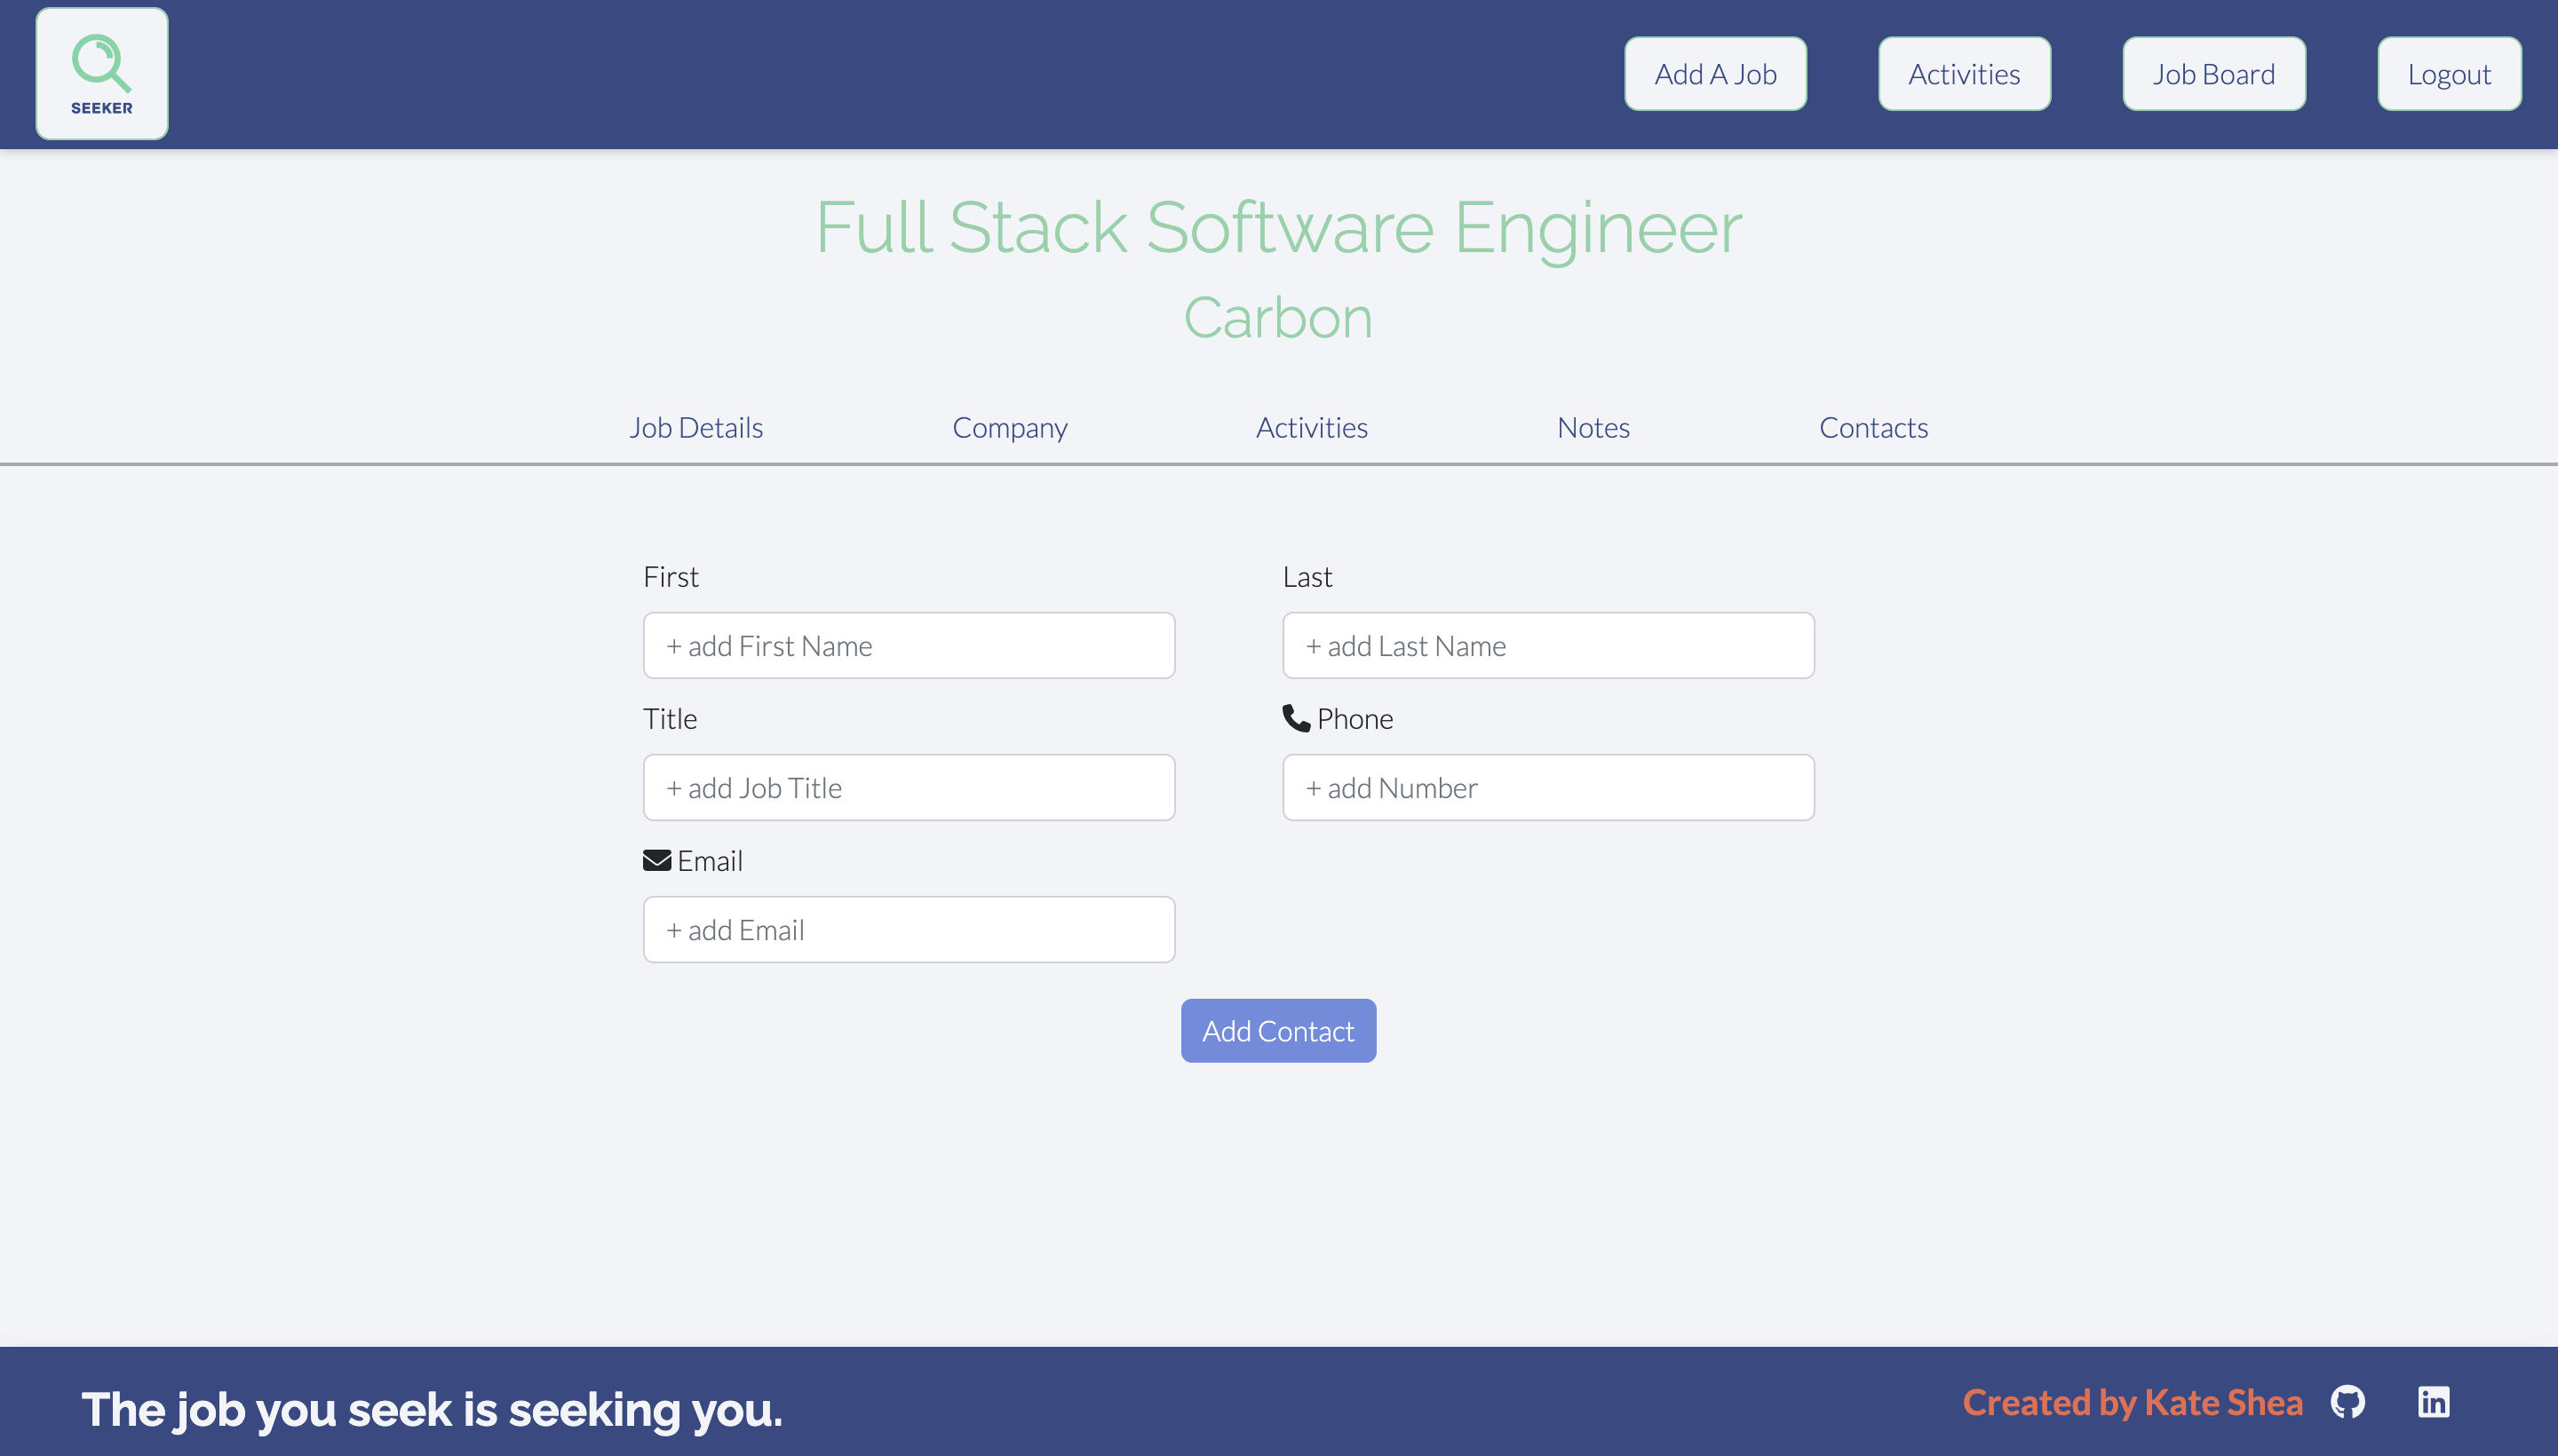This screenshot has width=2558, height=1456.
Task: Click the phone receiver icon
Action: (x=1297, y=718)
